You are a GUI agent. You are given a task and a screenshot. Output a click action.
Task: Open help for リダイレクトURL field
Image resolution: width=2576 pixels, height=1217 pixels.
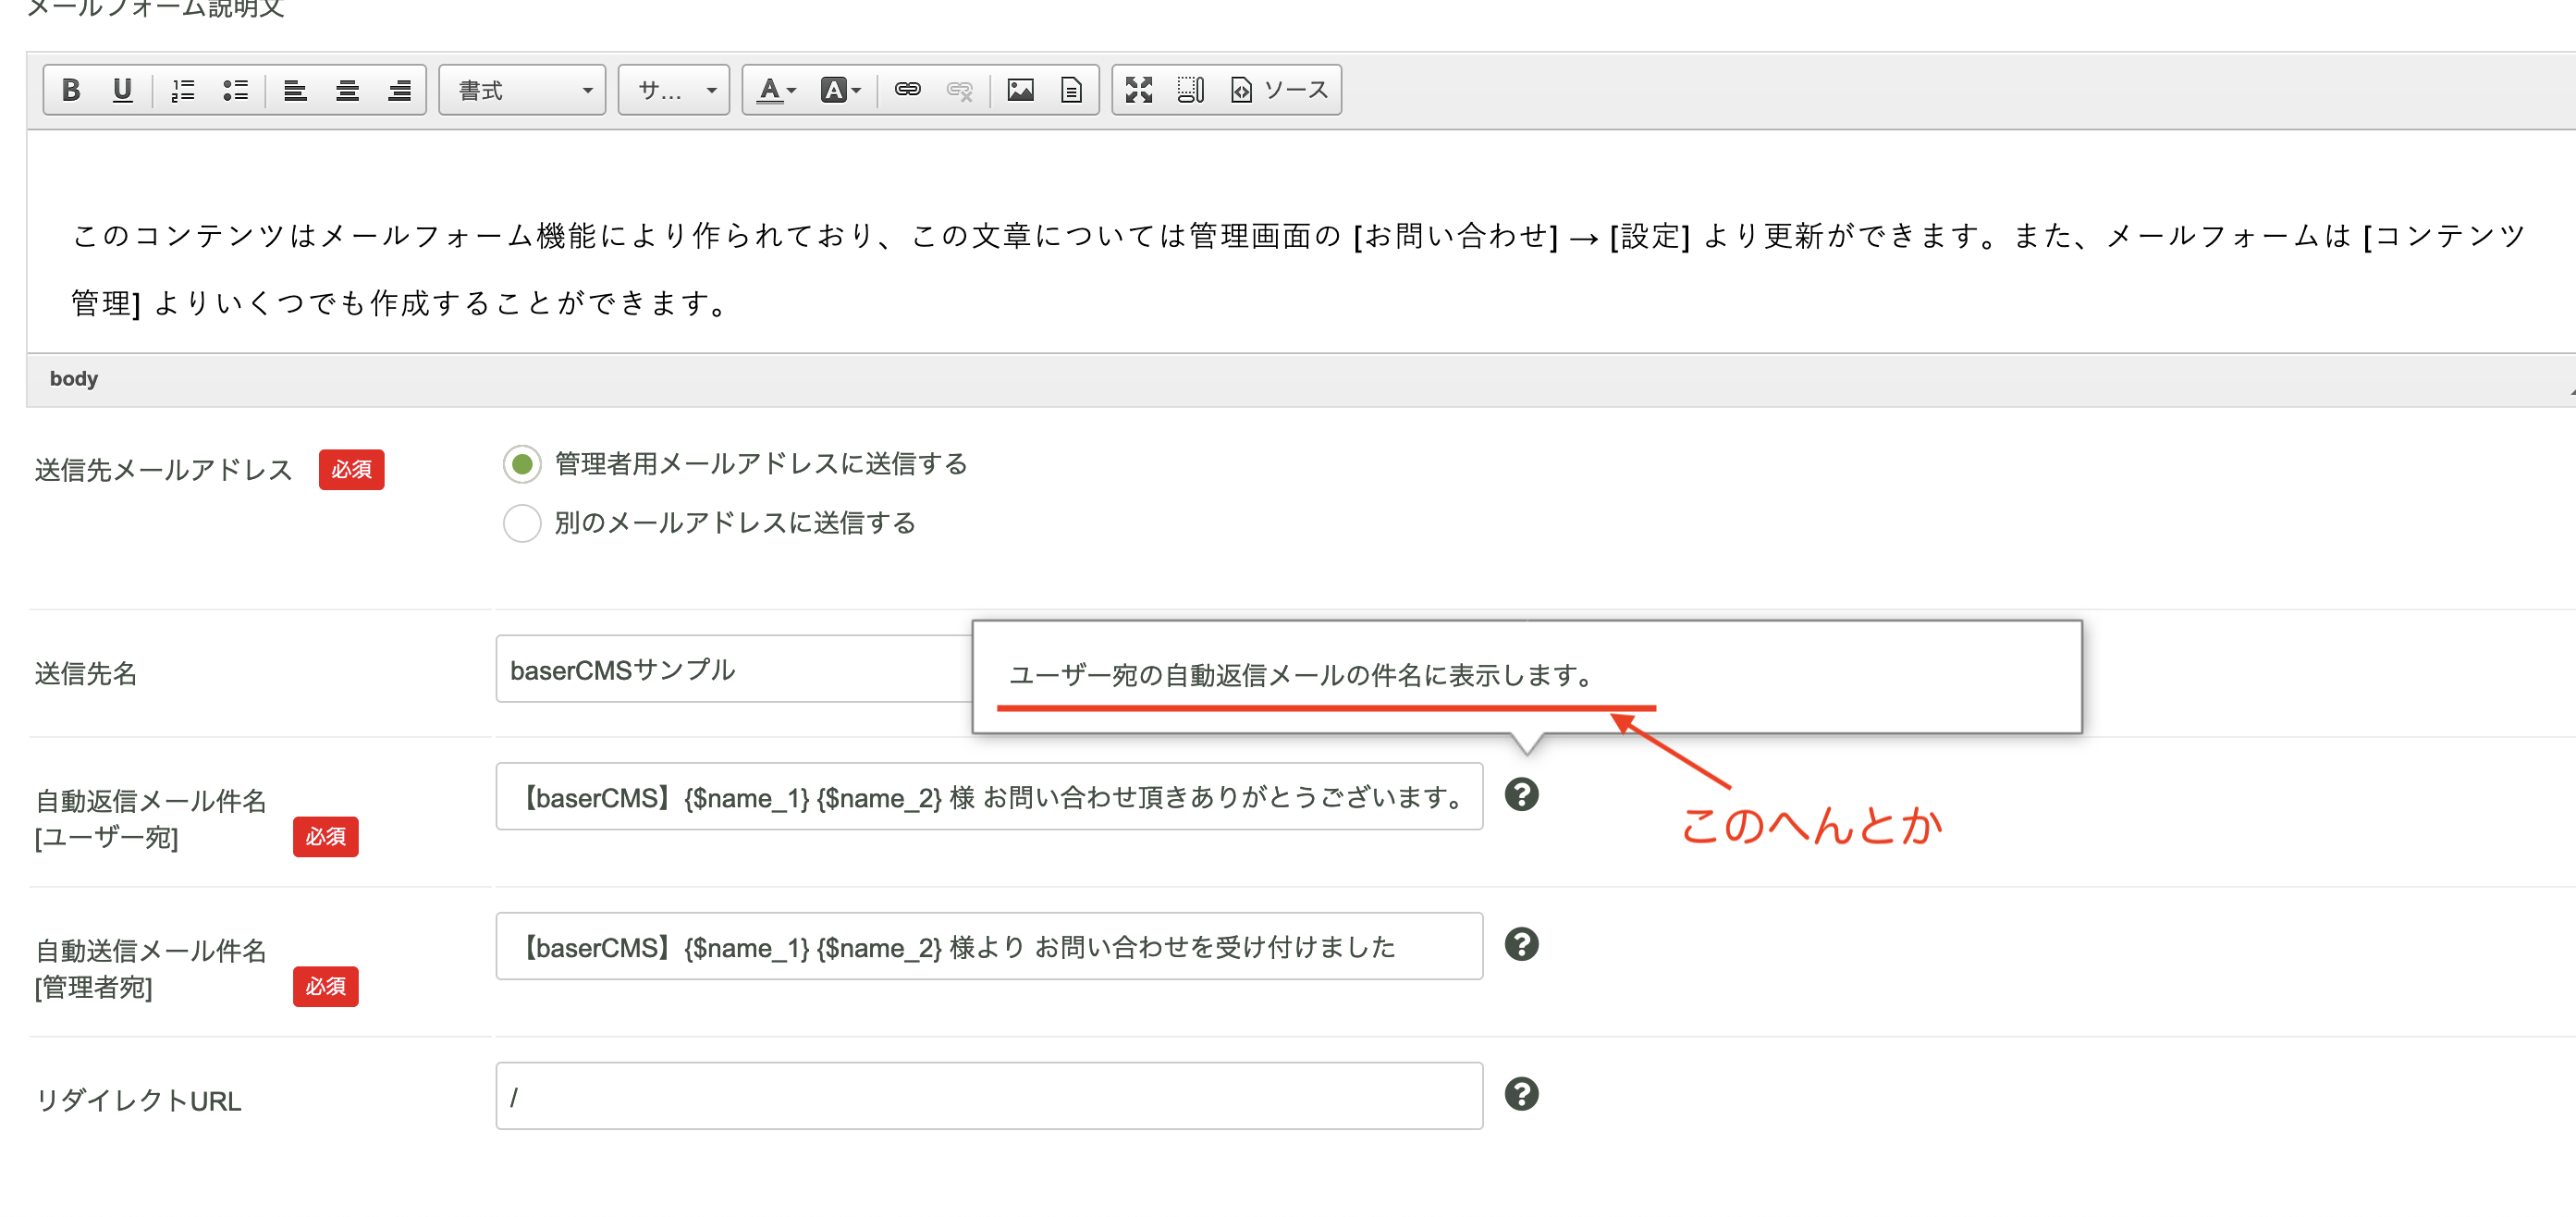point(1523,1094)
